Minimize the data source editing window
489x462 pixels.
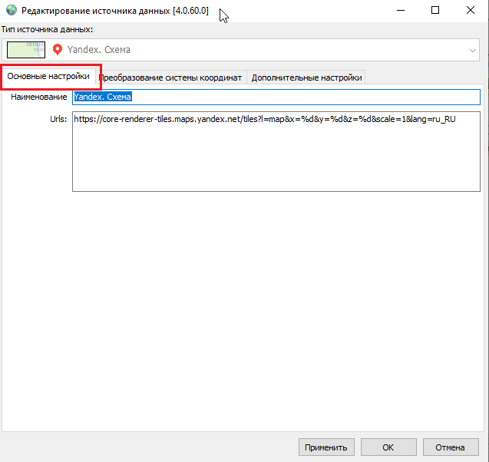tap(401, 10)
